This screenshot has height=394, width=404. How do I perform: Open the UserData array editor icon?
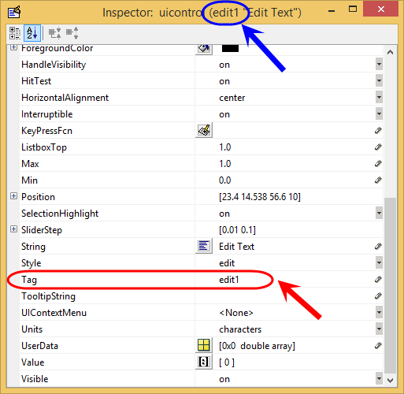coord(204,346)
